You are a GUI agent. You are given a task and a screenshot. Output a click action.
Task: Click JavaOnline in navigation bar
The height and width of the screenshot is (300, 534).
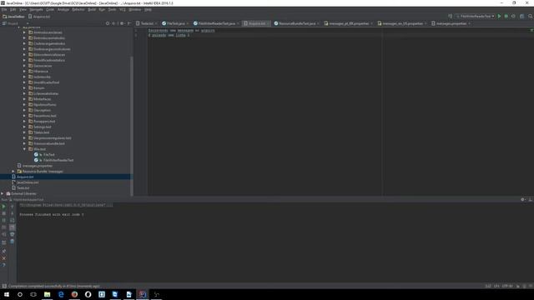tap(13, 17)
